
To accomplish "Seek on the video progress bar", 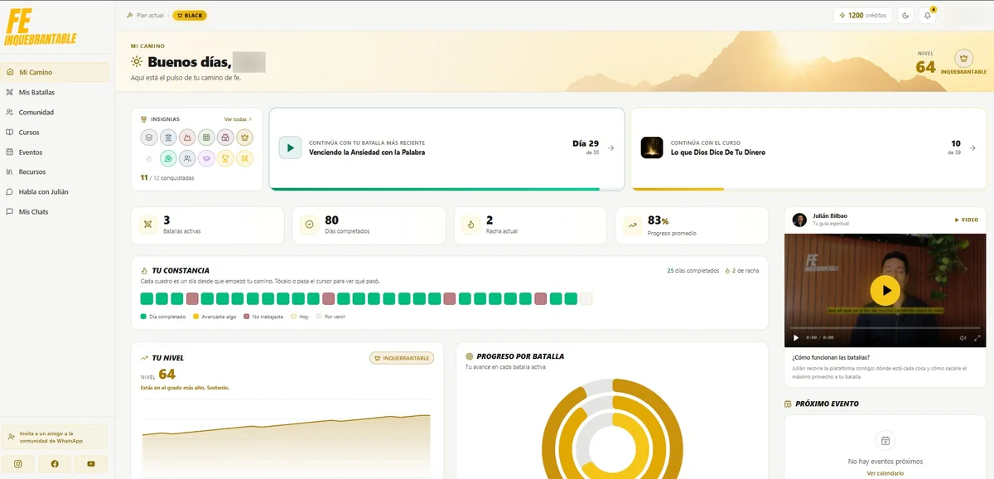I will coord(885,328).
